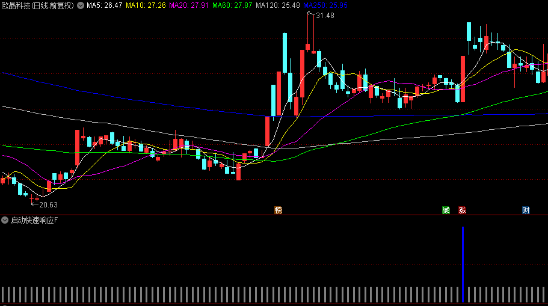
Task: Click the 启动快速响应F indicator name
Action: point(34,221)
